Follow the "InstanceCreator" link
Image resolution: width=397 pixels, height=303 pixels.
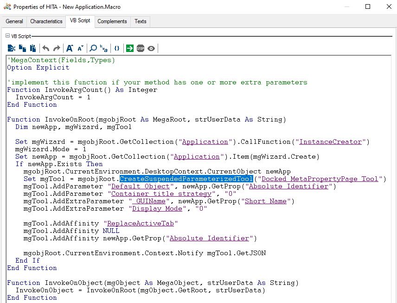[330, 142]
